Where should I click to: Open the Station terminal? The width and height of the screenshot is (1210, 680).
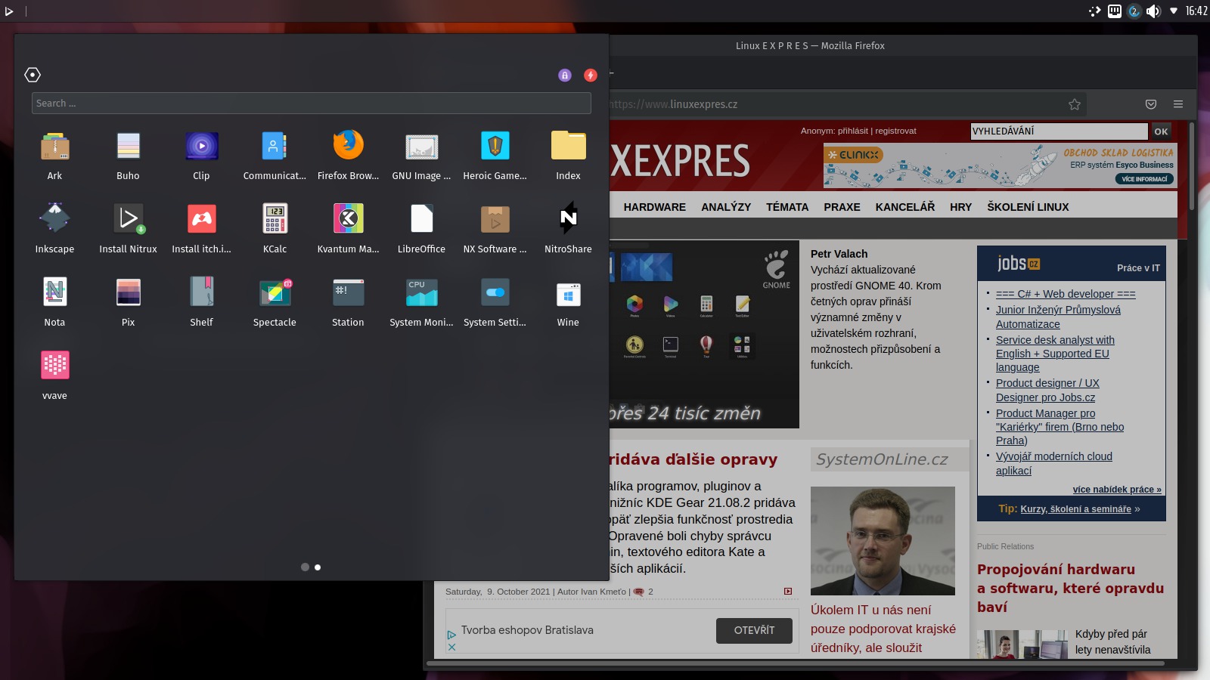(348, 302)
